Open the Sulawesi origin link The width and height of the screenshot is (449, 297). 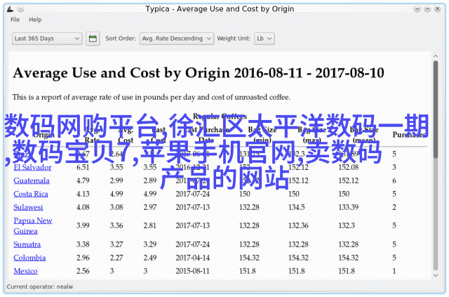point(28,207)
